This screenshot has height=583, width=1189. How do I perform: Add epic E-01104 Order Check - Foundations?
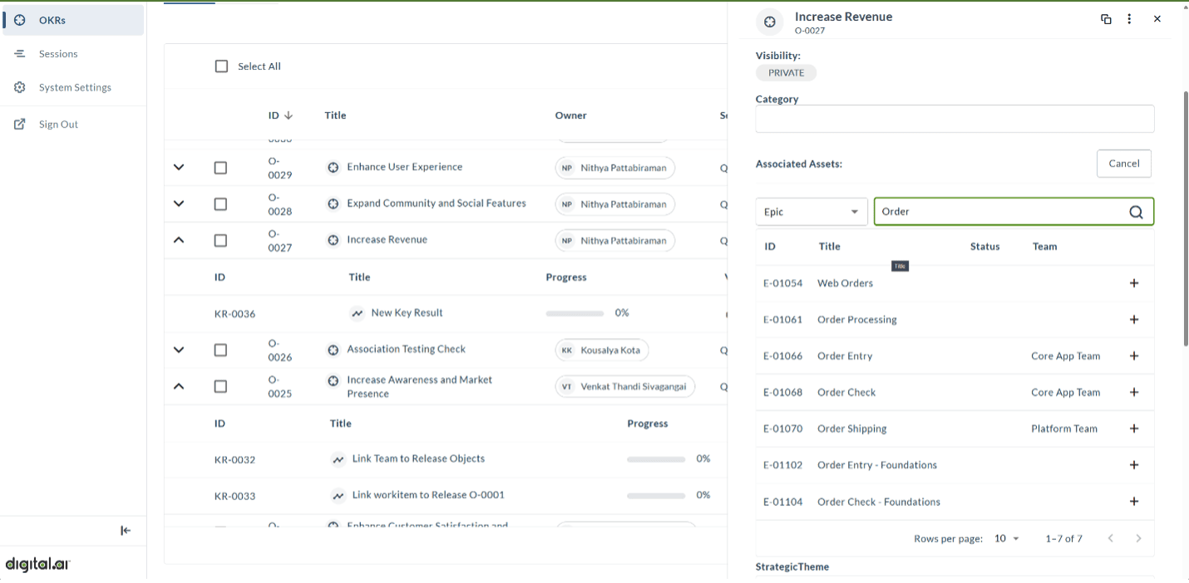[1134, 502]
